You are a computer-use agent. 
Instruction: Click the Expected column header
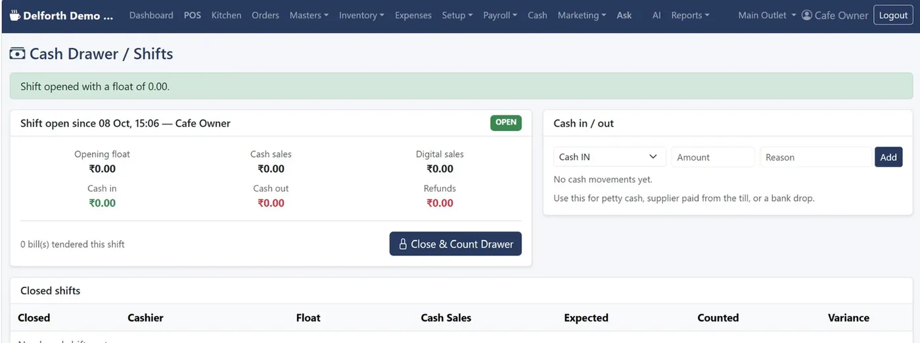click(586, 317)
